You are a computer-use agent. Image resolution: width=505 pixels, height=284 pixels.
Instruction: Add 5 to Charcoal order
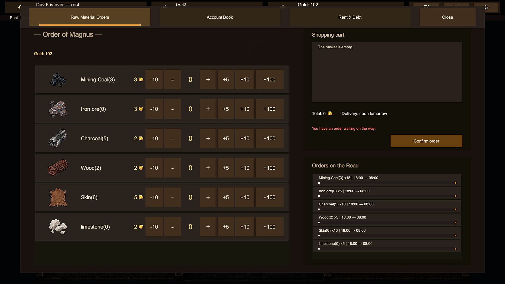(x=226, y=138)
